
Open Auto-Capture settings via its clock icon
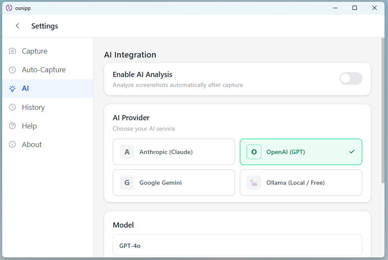pos(12,69)
